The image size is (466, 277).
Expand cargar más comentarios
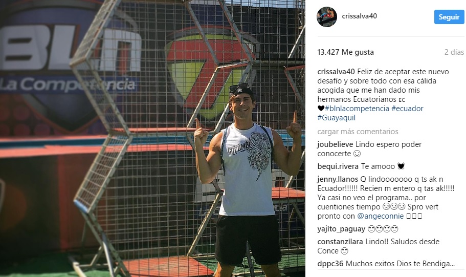tap(358, 132)
